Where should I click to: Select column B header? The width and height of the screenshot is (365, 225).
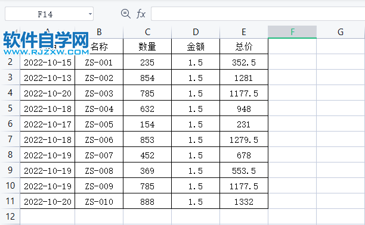click(99, 32)
